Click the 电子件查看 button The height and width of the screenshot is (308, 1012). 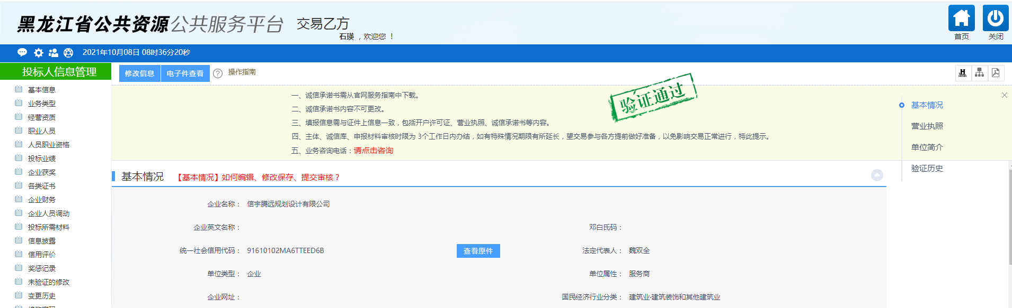click(185, 73)
